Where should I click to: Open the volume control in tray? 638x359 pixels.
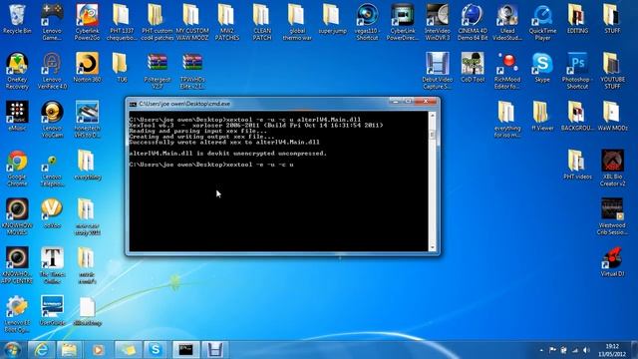(x=586, y=350)
